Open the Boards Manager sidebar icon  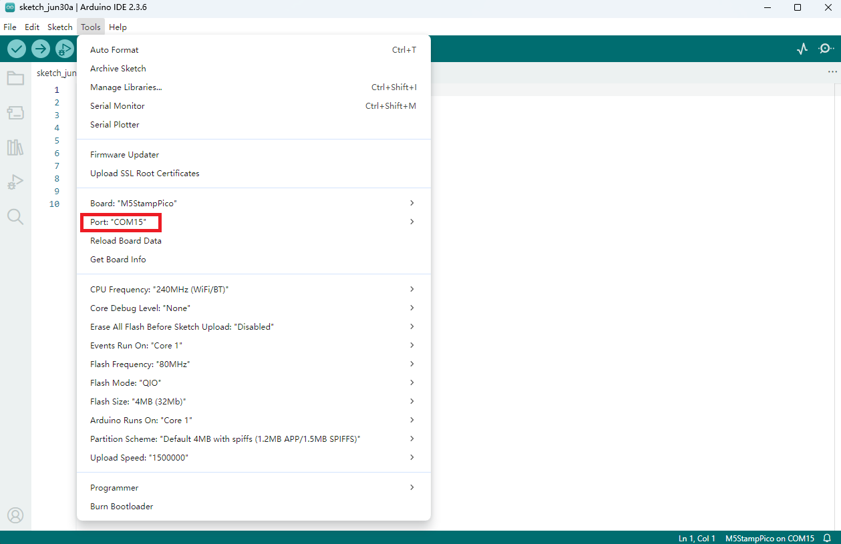[15, 113]
